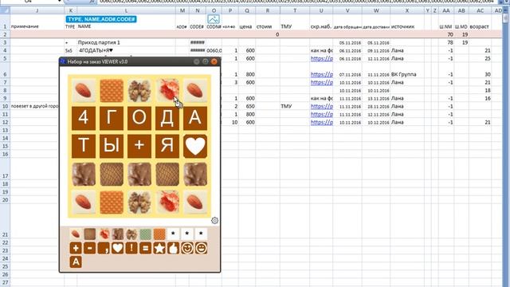Select the 'Д' letter tile in the grid
The height and width of the screenshot is (287, 510).
tap(167, 118)
